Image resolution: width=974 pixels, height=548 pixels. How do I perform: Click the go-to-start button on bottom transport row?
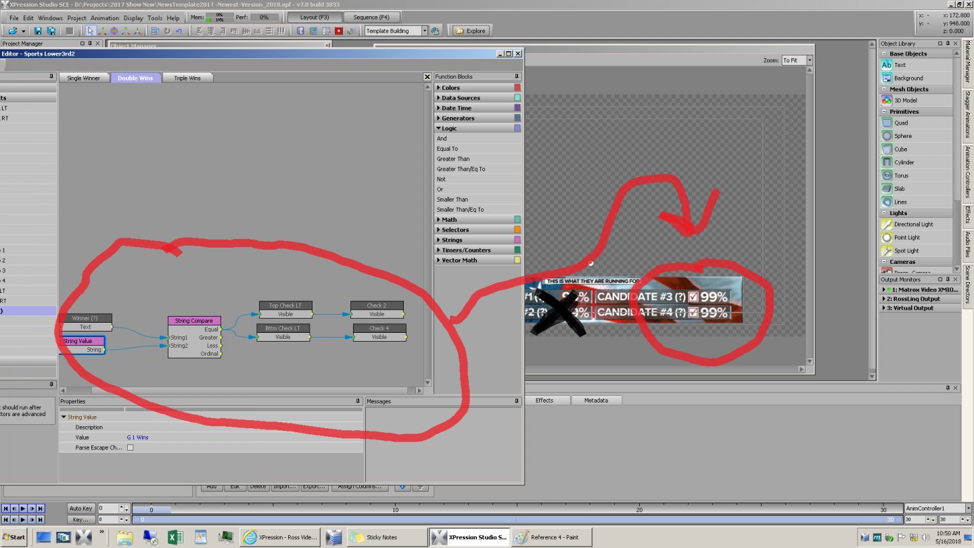(x=6, y=520)
